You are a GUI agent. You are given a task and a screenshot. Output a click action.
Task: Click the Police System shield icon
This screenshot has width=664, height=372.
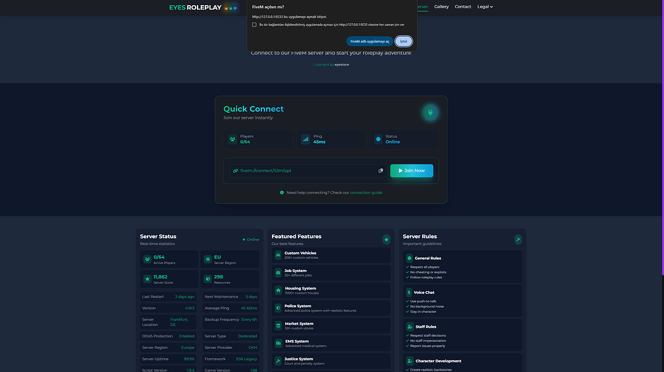point(277,307)
